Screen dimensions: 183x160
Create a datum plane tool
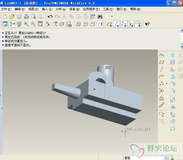click(x=161, y=62)
